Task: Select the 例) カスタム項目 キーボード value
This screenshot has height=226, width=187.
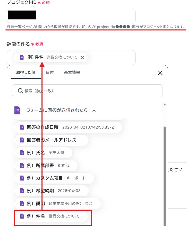Action: [x=54, y=178]
